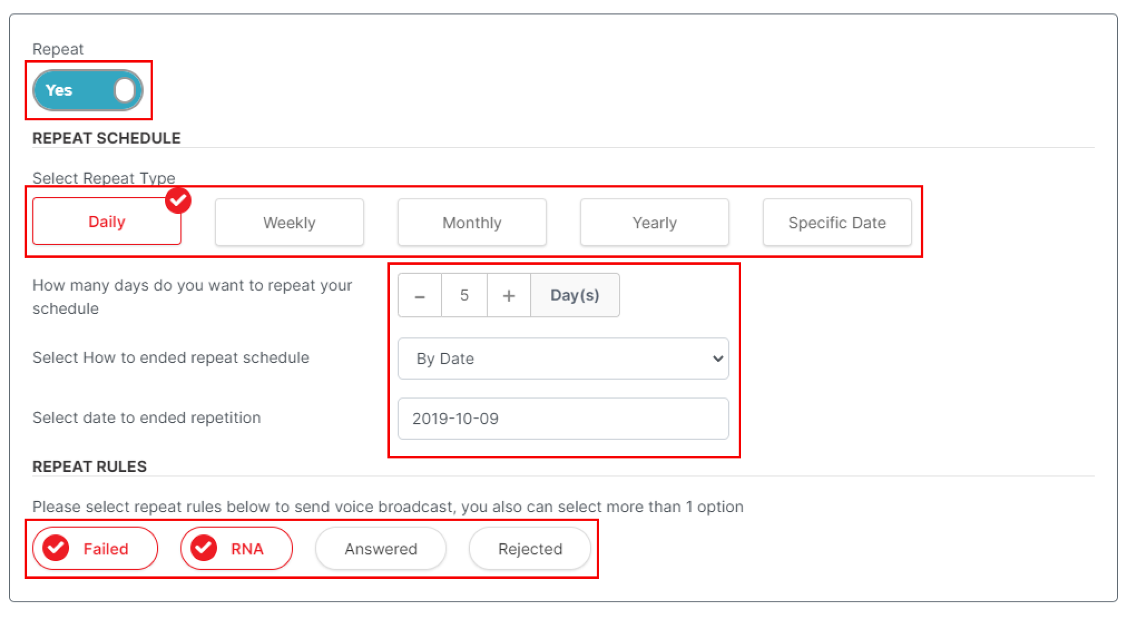The height and width of the screenshot is (617, 1127).
Task: Select the Daily repeat type
Action: [x=107, y=222]
